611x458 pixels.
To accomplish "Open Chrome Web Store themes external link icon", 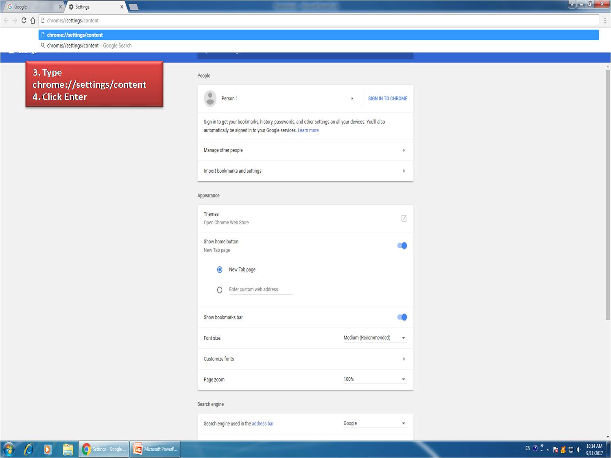I will (x=404, y=218).
